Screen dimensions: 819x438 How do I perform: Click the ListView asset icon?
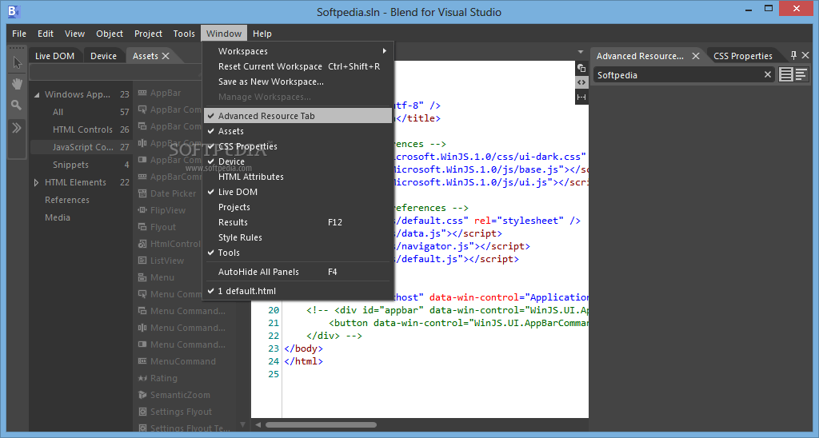pos(142,261)
